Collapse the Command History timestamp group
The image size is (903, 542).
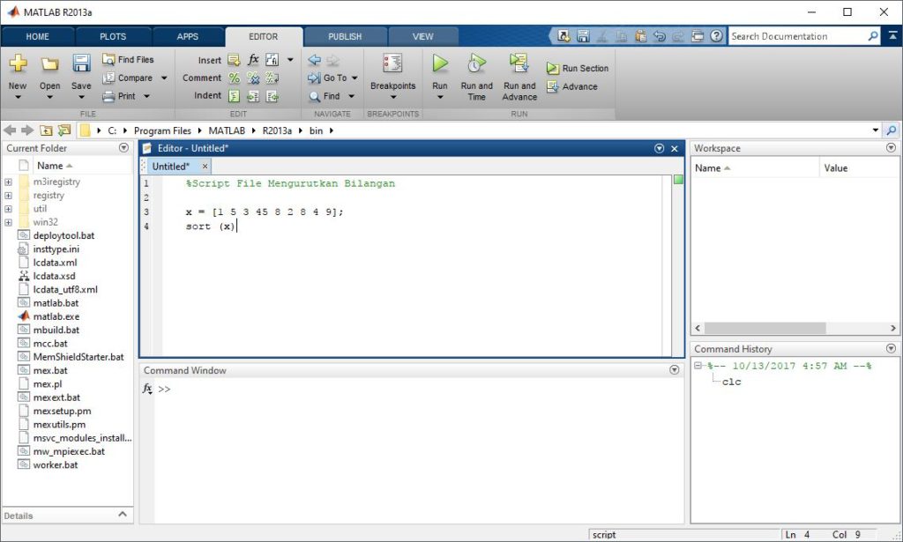(x=699, y=366)
